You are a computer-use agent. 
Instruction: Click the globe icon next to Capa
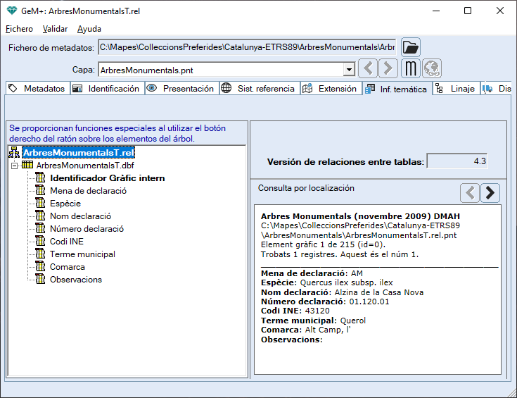point(431,69)
